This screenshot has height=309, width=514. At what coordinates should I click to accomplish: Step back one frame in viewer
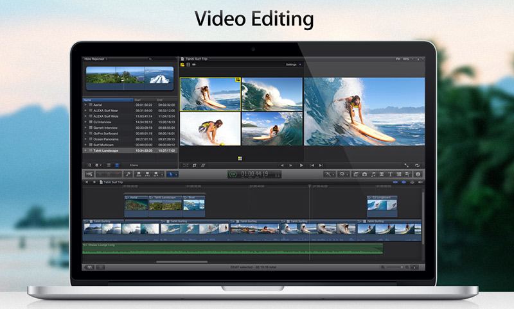point(282,165)
